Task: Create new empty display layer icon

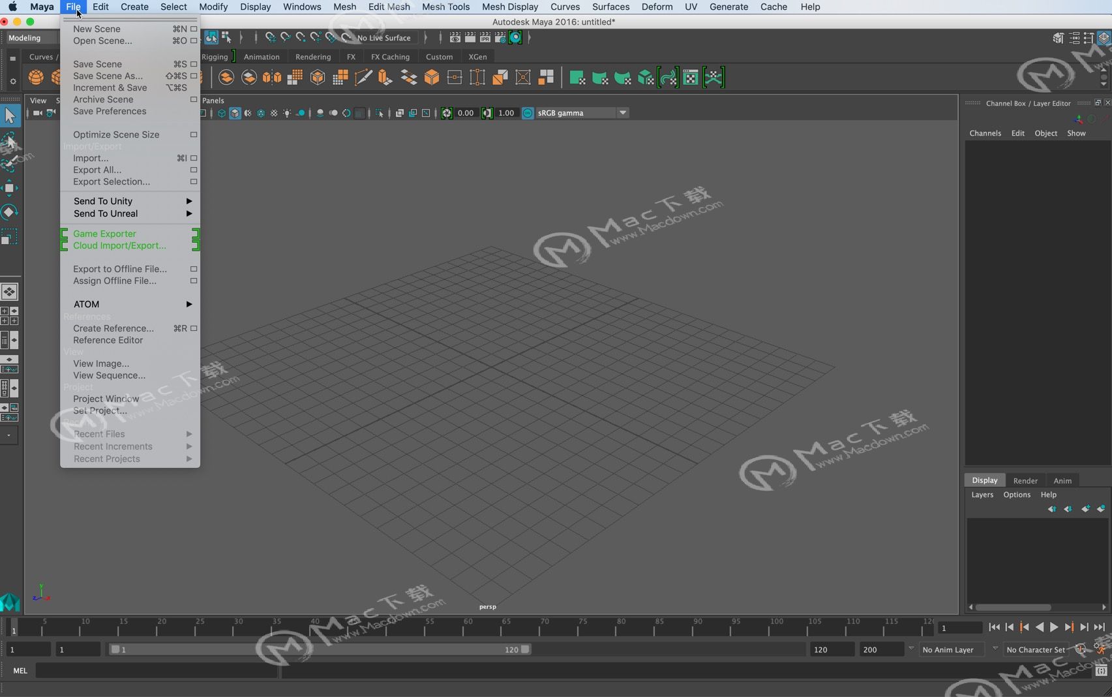Action: tap(1085, 508)
